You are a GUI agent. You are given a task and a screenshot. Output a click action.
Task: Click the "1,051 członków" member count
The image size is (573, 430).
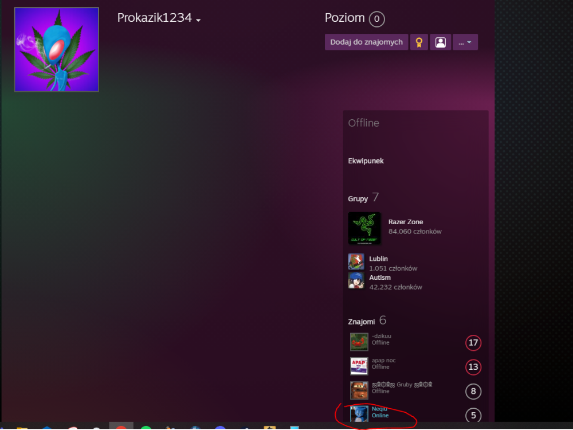click(x=393, y=268)
